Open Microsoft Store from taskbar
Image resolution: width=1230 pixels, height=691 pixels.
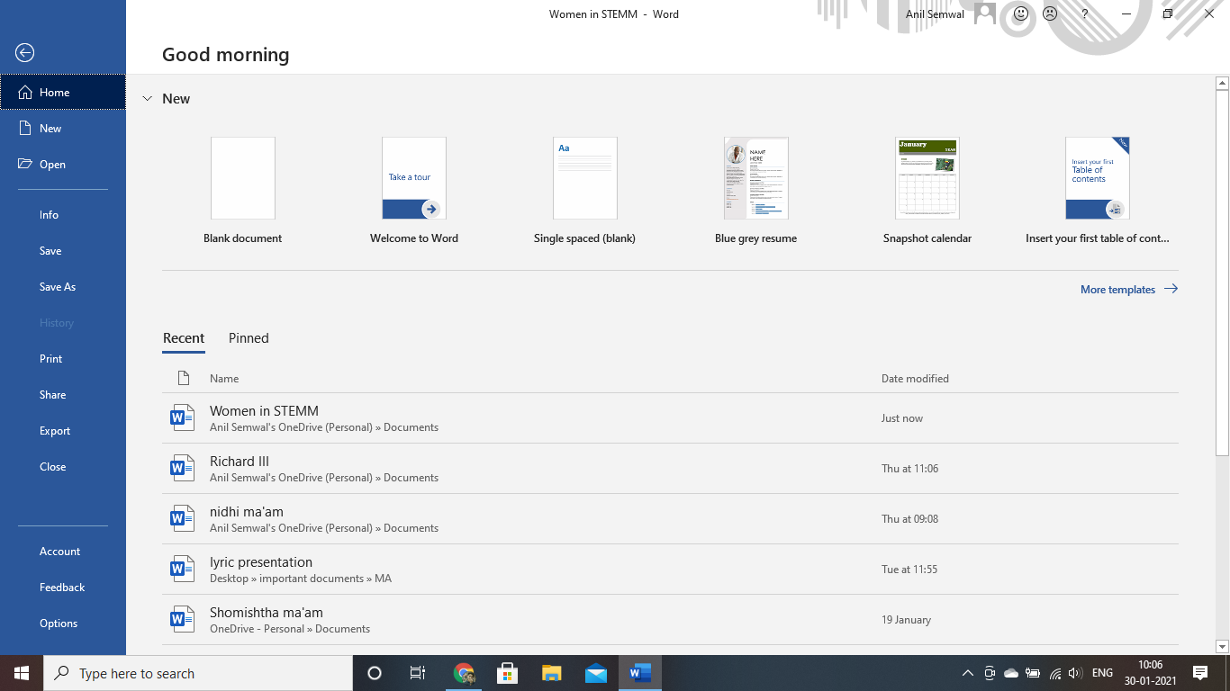pos(508,673)
